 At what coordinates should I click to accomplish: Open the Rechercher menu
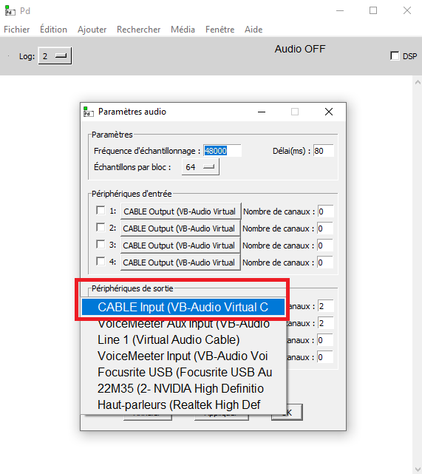click(x=138, y=30)
